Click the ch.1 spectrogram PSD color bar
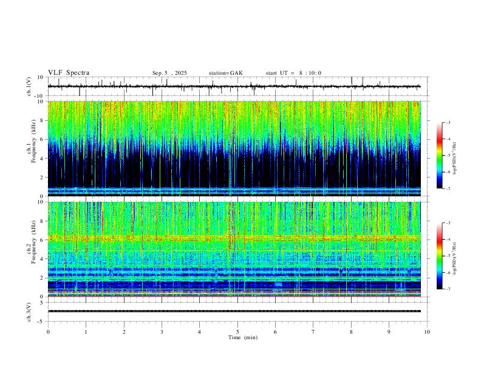 [440, 156]
